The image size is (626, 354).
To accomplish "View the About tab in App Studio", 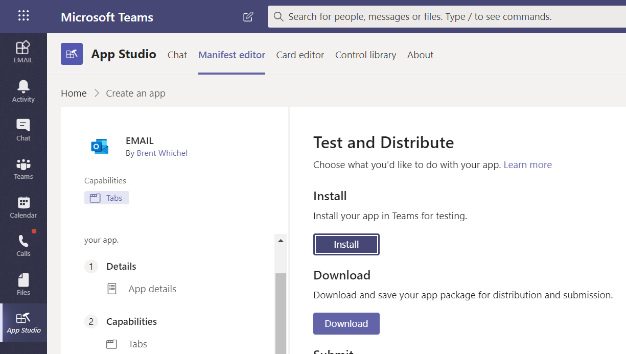I will click(x=420, y=55).
